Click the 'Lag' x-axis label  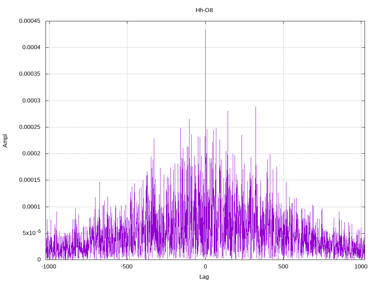(x=204, y=277)
